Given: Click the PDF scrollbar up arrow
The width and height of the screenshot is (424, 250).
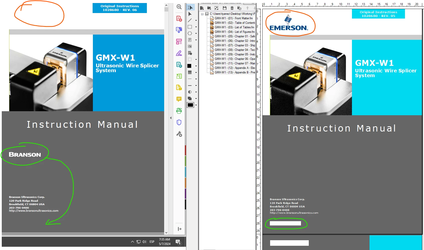Looking at the screenshot, I should (x=166, y=5).
